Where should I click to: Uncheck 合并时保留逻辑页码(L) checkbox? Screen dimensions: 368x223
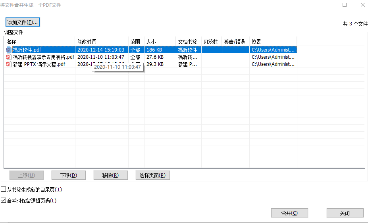pos(3,200)
